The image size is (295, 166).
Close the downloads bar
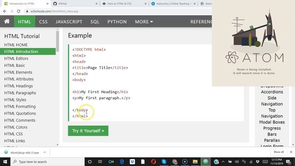pos(291,152)
